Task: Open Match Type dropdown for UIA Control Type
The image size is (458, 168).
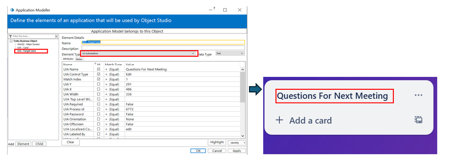Action: 114,74
